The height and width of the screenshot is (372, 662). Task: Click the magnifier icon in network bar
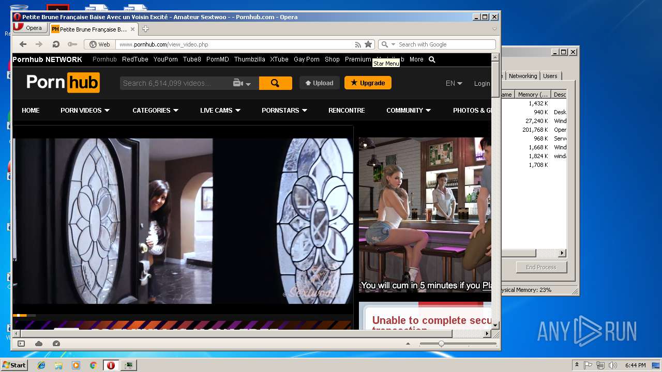(432, 59)
